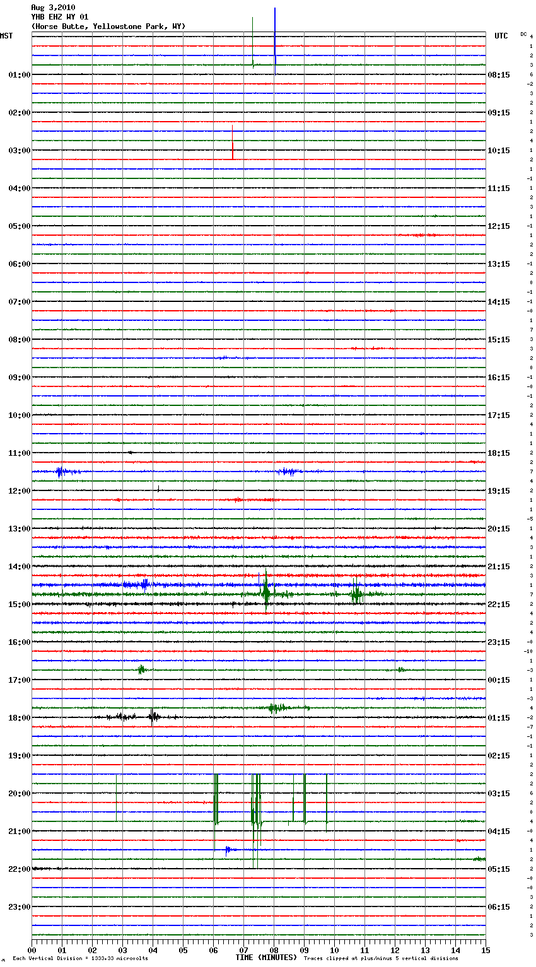The height and width of the screenshot is (967, 536).
Task: Click the '08:15' UTC time label
Action: point(499,75)
